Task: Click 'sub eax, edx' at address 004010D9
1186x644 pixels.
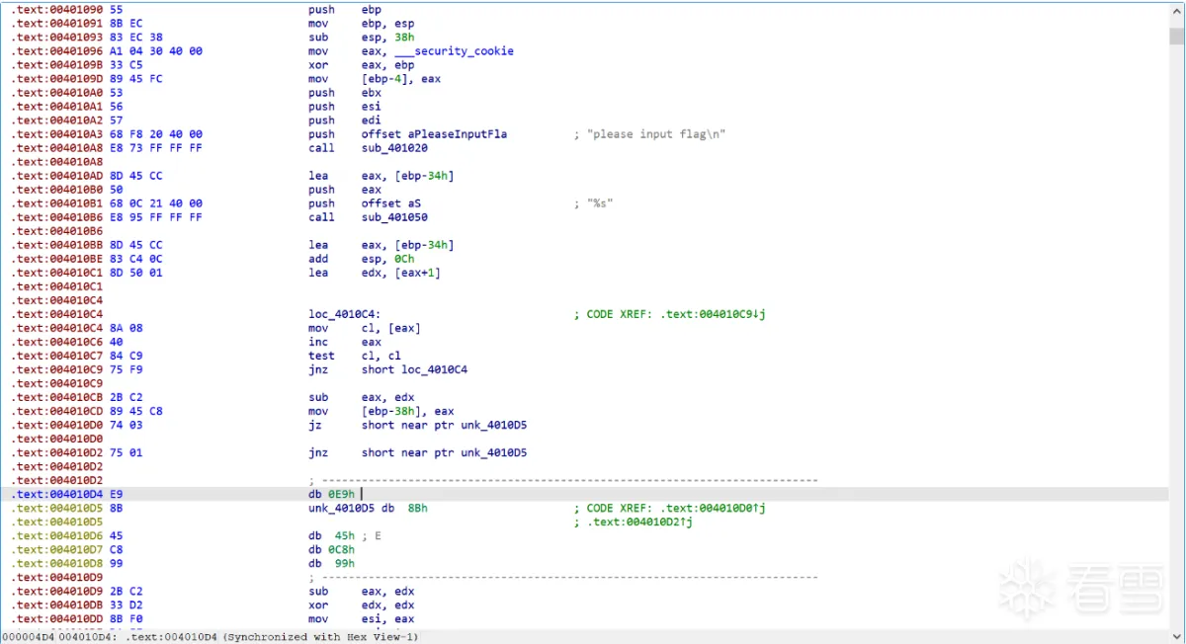Action: coord(362,591)
